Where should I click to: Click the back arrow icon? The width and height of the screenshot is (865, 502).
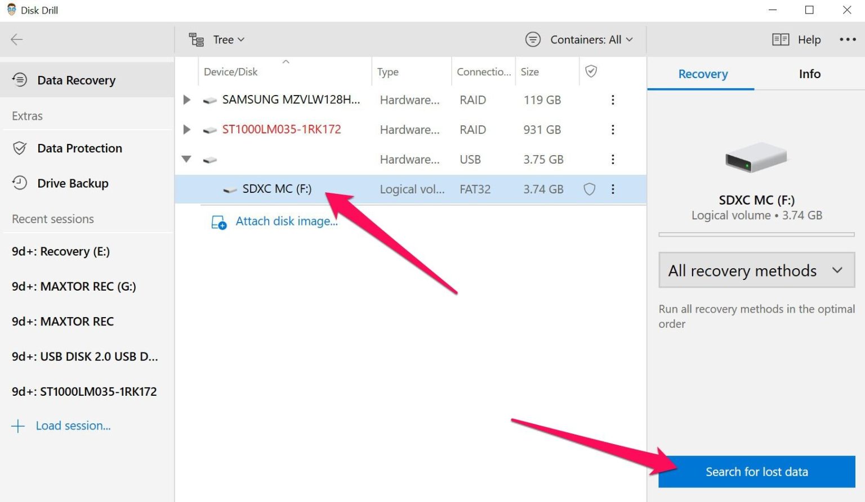17,39
